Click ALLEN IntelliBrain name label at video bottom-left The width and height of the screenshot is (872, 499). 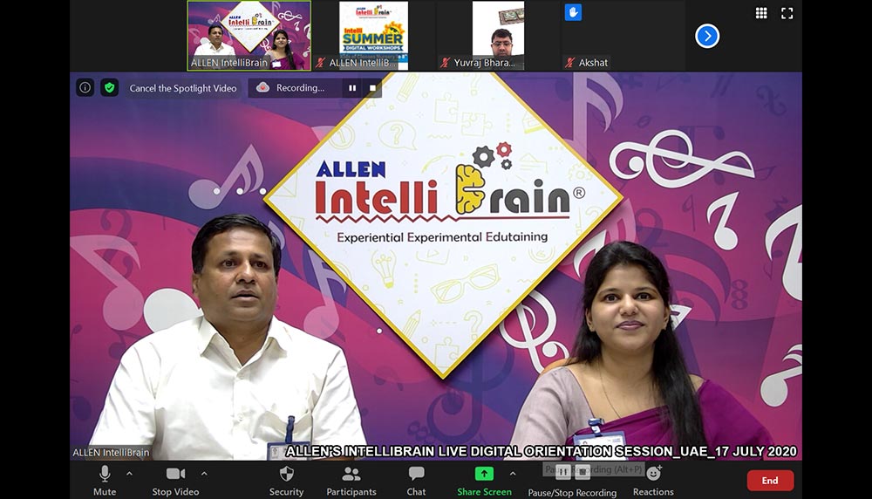click(x=111, y=452)
